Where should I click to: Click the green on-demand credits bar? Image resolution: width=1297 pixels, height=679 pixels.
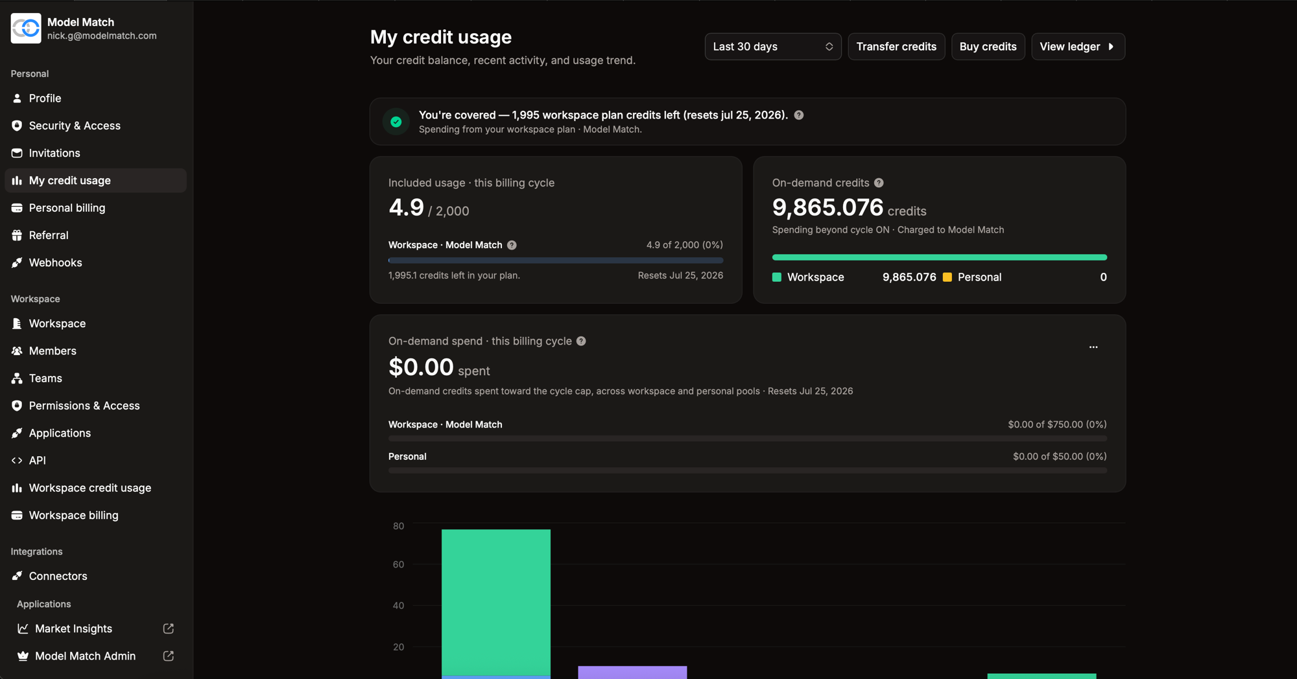click(940, 257)
